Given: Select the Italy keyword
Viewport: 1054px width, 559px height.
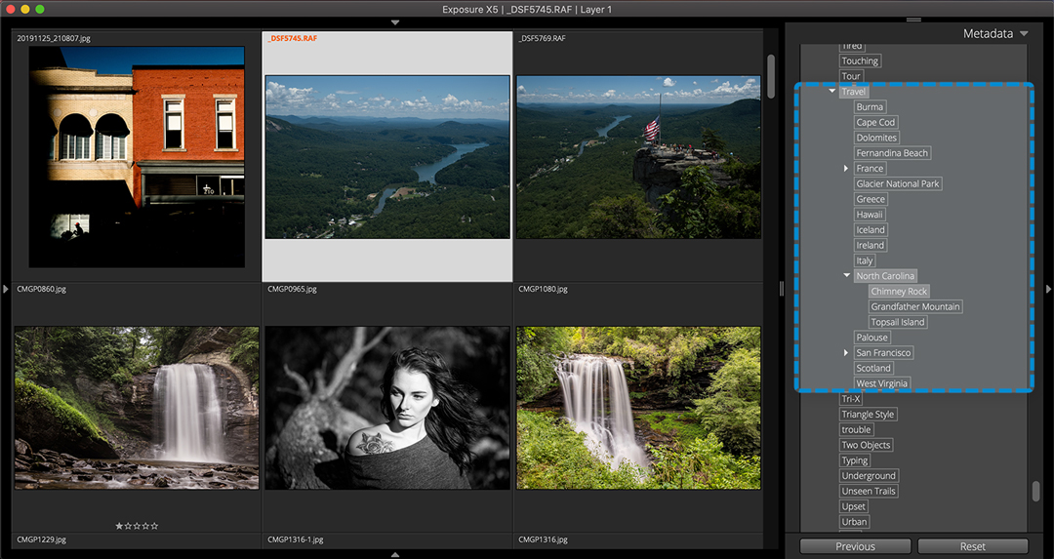Looking at the screenshot, I should coord(865,260).
